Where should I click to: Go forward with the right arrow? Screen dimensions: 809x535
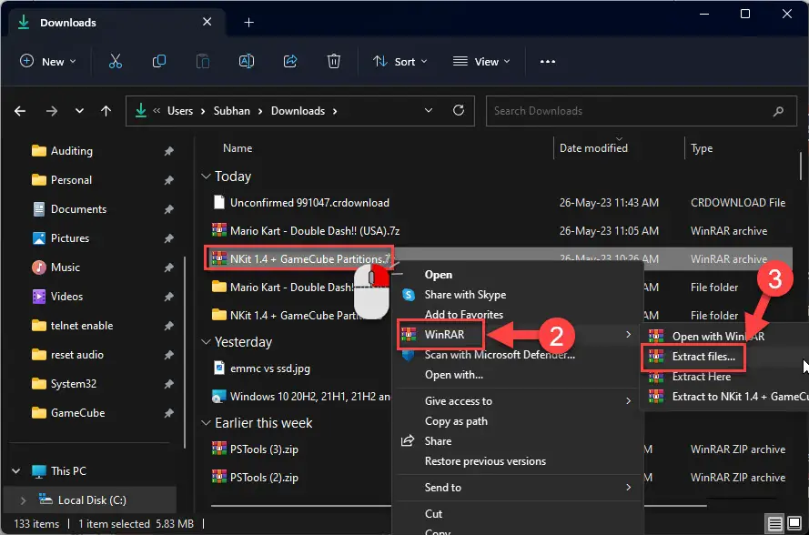[x=51, y=111]
